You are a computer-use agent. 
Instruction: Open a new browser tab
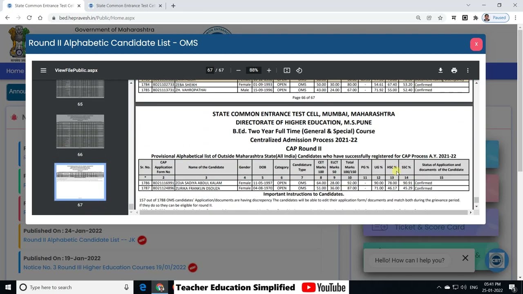click(x=173, y=6)
